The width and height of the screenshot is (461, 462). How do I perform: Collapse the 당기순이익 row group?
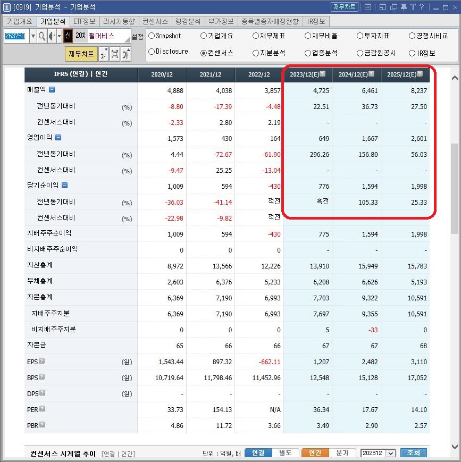point(65,185)
